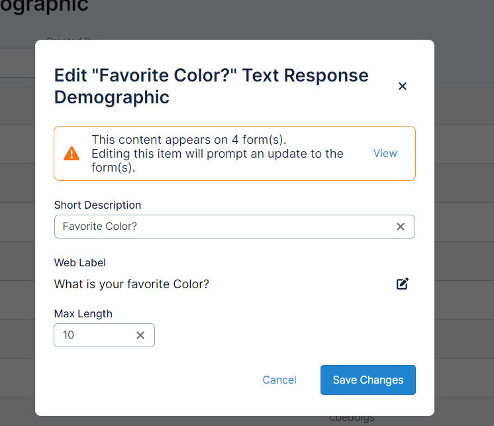Edit the Web Label with pencil icon
This screenshot has width=494, height=426.
(402, 284)
